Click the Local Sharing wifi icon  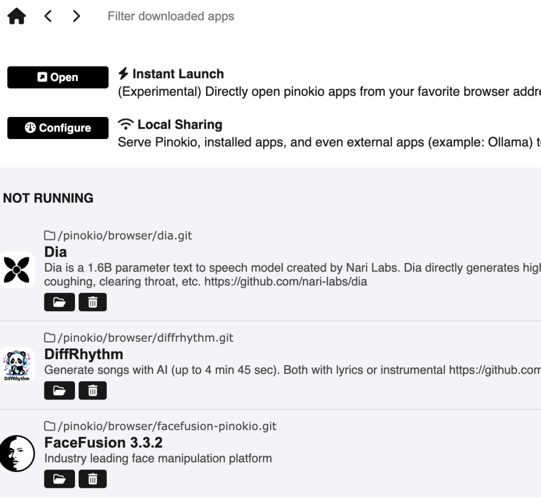[x=126, y=124]
